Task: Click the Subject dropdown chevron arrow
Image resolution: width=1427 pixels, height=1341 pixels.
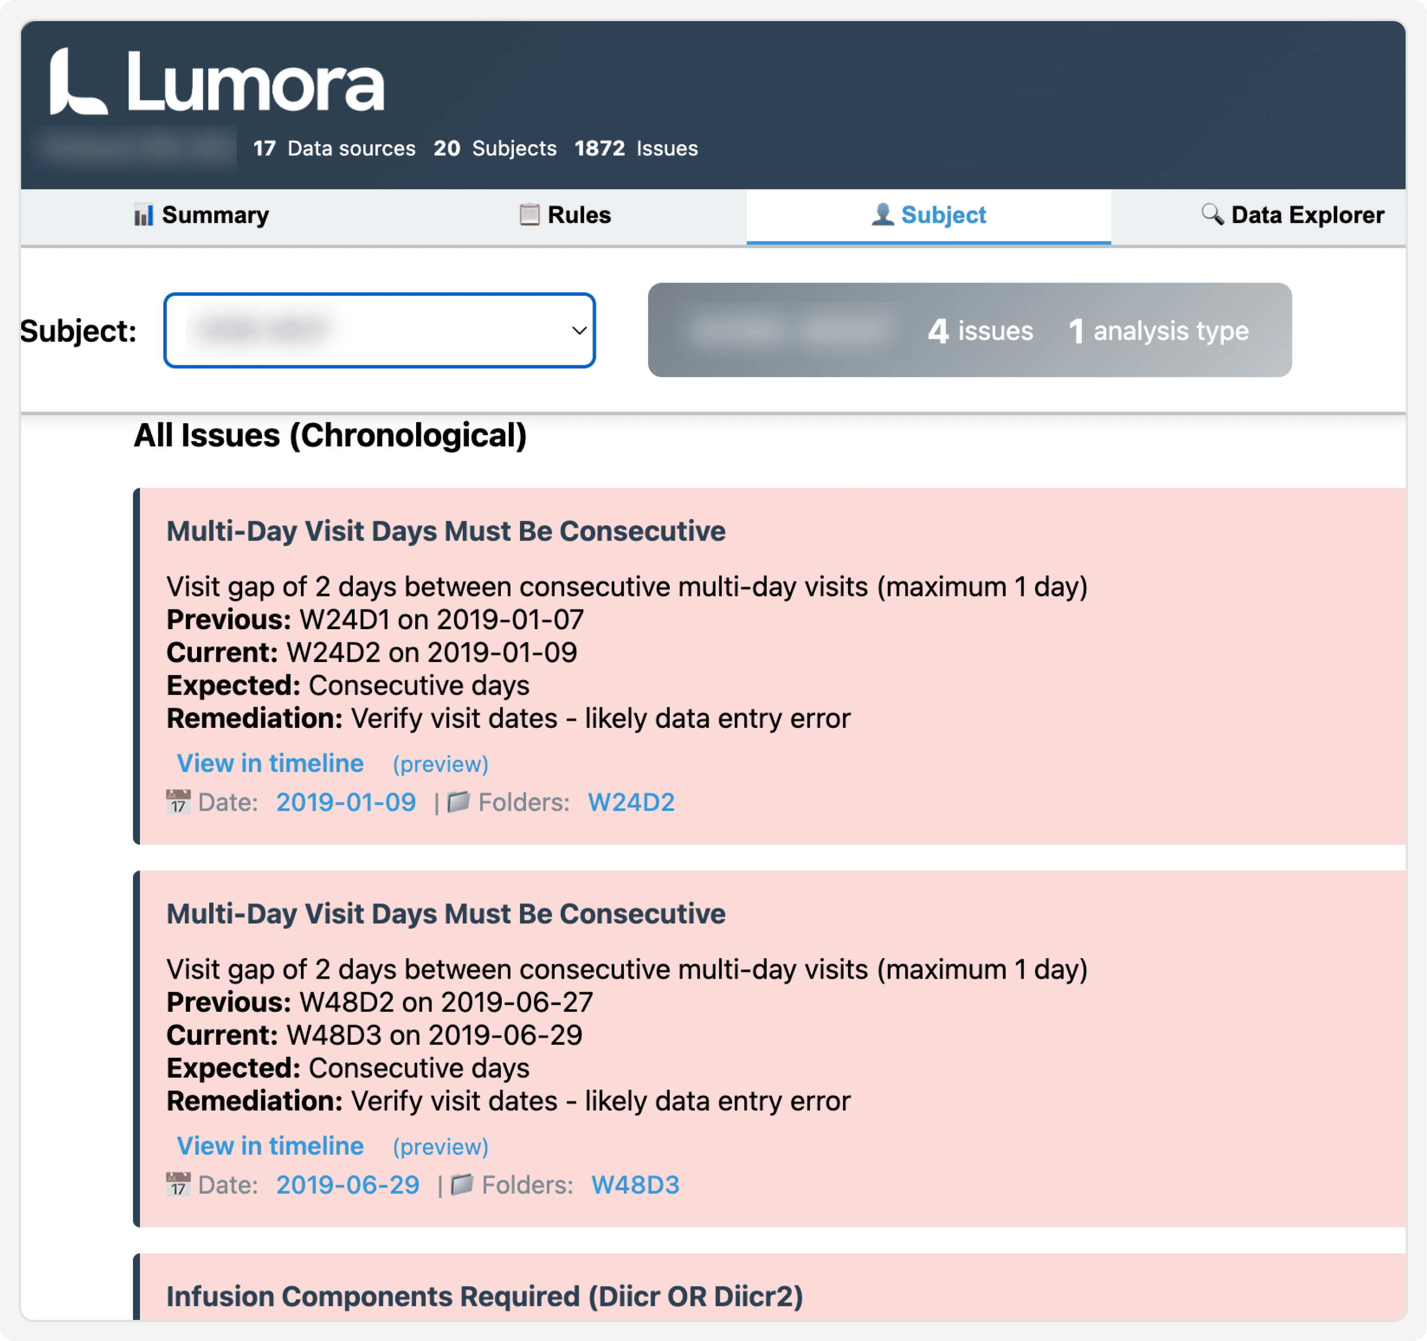Action: (x=578, y=330)
